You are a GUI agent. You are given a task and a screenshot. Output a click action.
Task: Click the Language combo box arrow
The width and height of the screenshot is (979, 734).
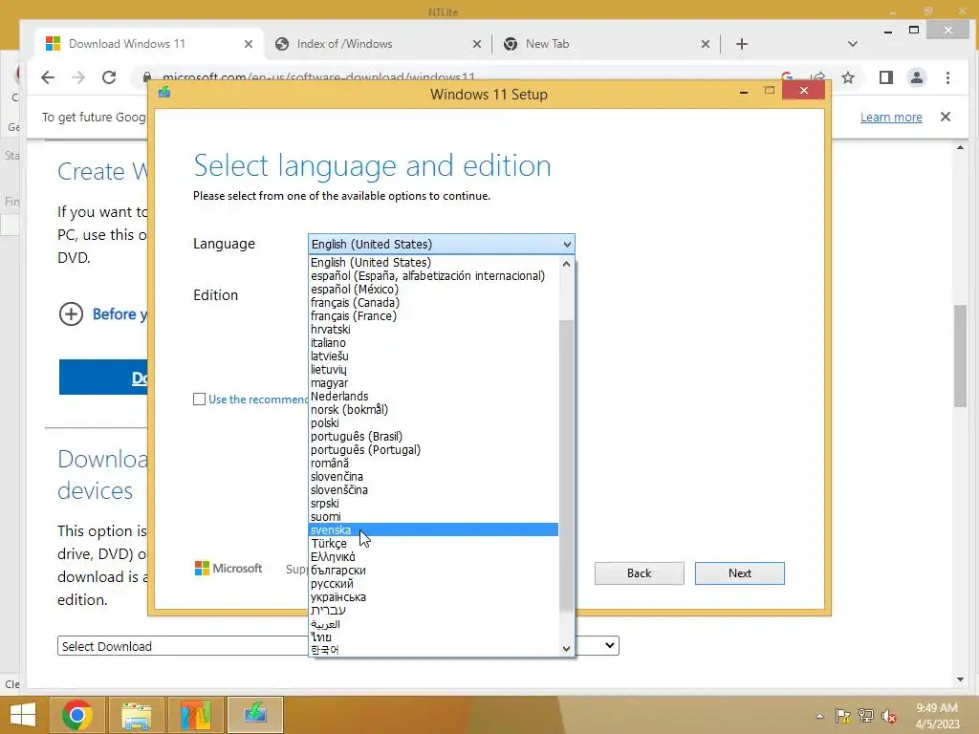[567, 244]
